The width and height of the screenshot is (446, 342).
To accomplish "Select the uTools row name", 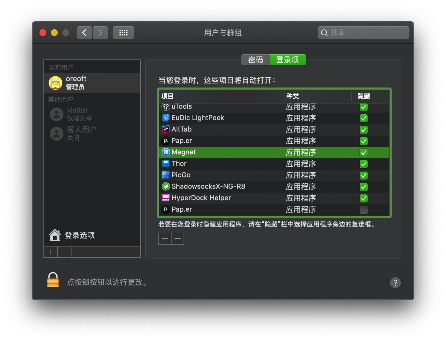I will coord(182,106).
